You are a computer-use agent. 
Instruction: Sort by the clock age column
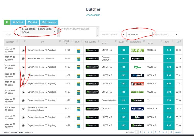click(178, 42)
